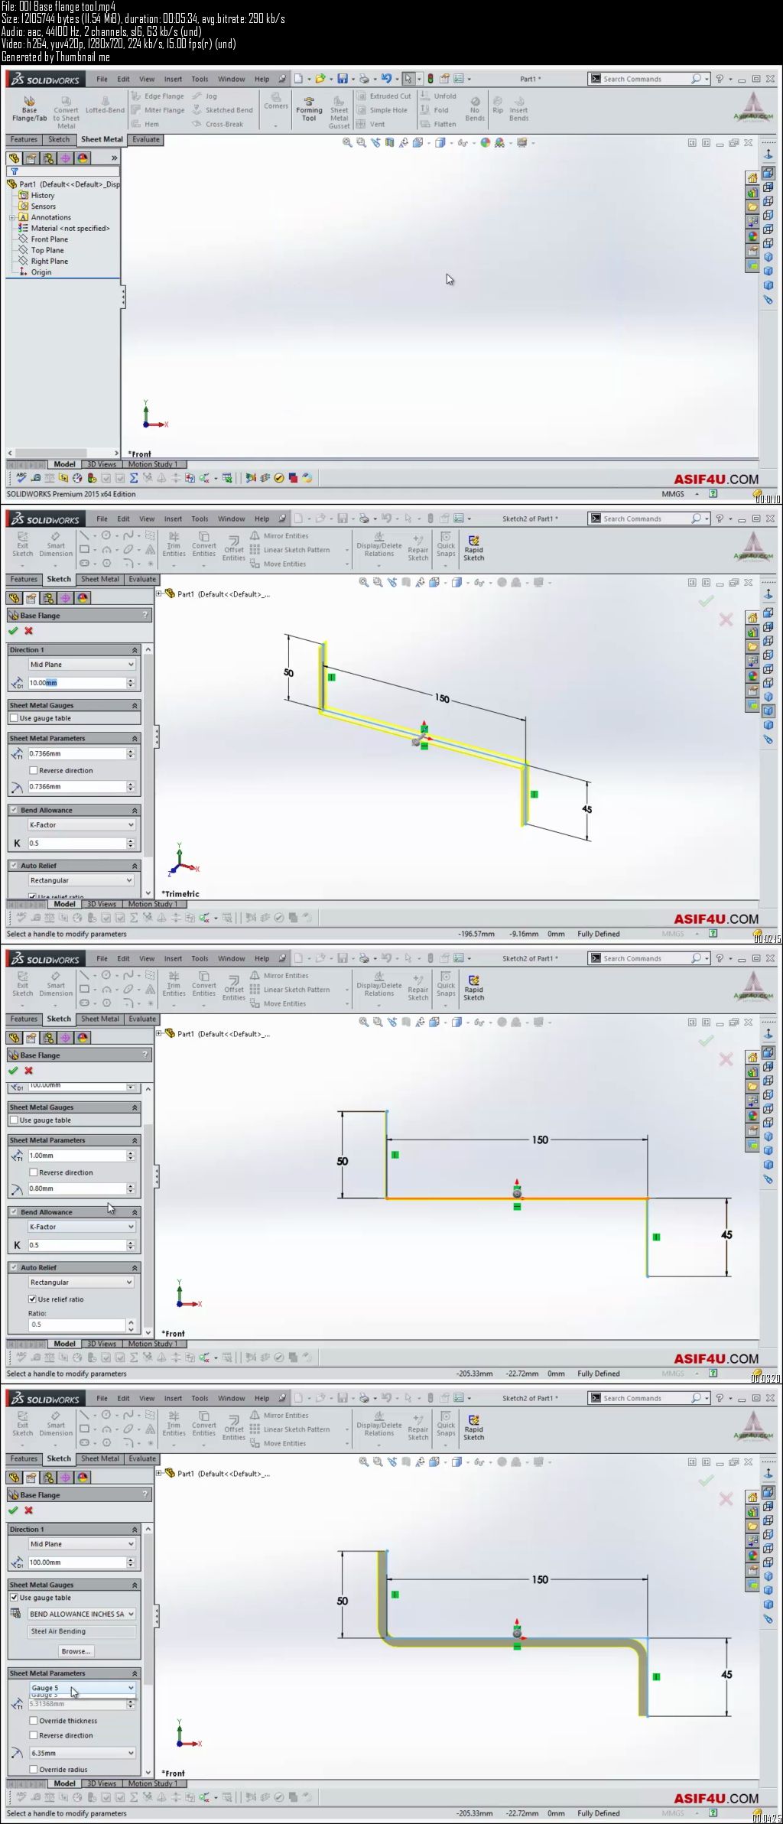783x1824 pixels.
Task: Click the Fold tool
Action: pyautogui.click(x=434, y=110)
